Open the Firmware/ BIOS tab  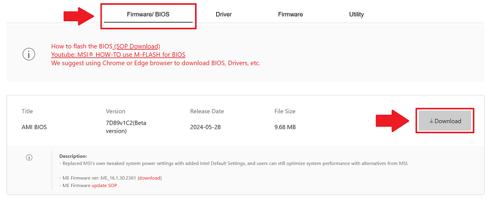[x=148, y=14]
